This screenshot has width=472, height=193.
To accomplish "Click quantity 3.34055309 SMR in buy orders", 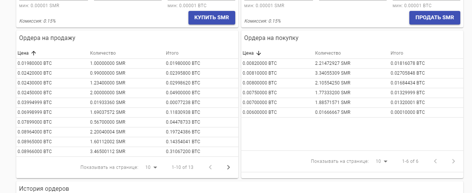I will point(333,73).
